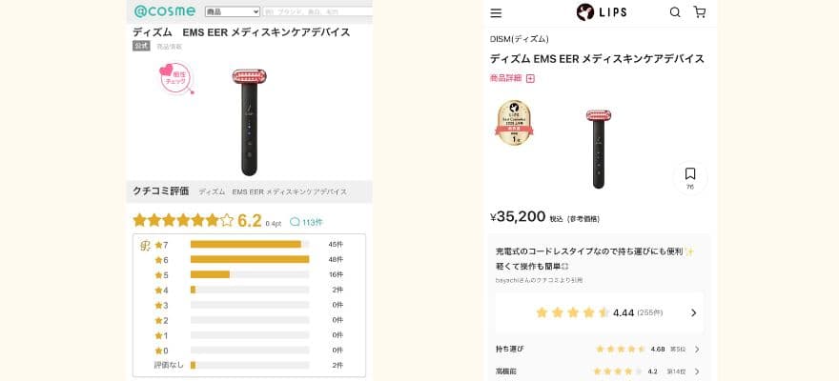The image size is (839, 381).
Task: Click the @cosme logo
Action: click(165, 10)
